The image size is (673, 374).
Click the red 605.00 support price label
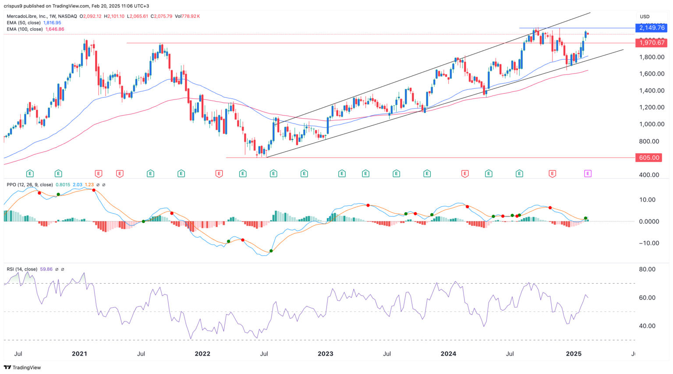(648, 158)
